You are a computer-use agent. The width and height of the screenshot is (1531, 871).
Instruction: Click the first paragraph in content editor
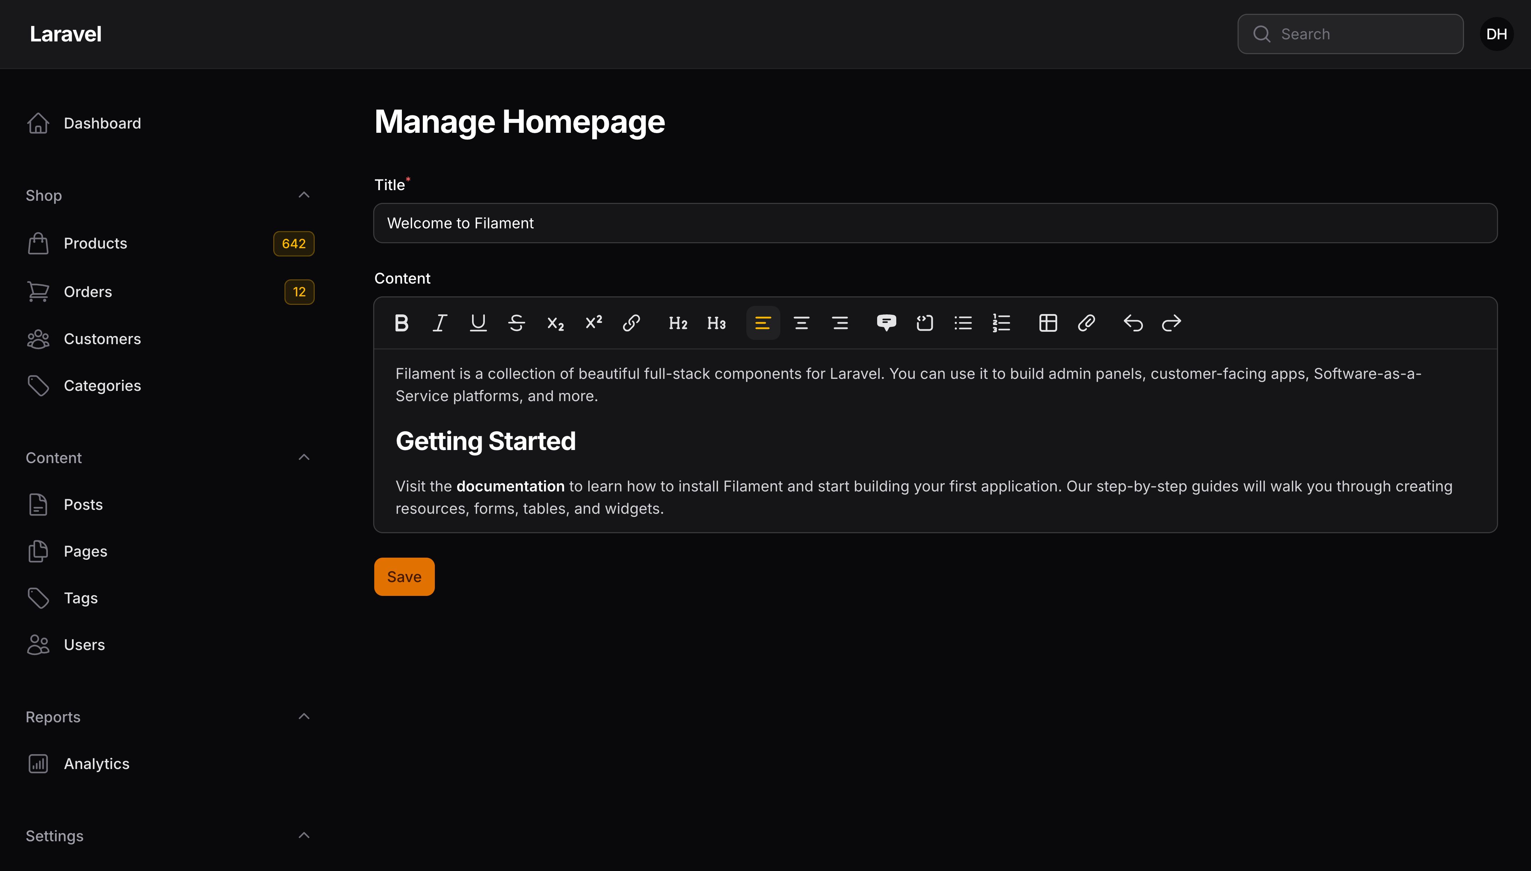(908, 385)
